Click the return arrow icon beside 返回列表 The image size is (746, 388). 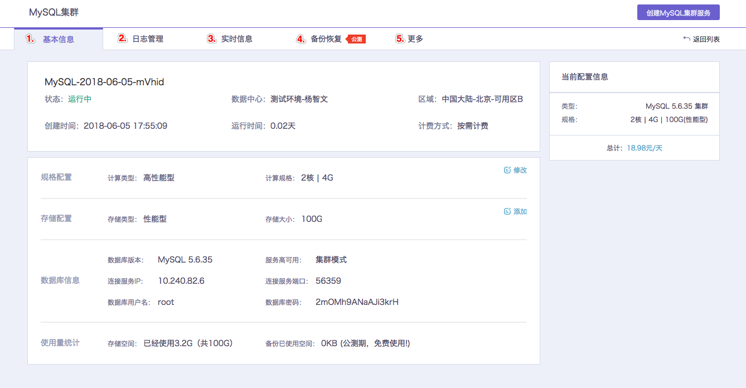[x=686, y=38]
